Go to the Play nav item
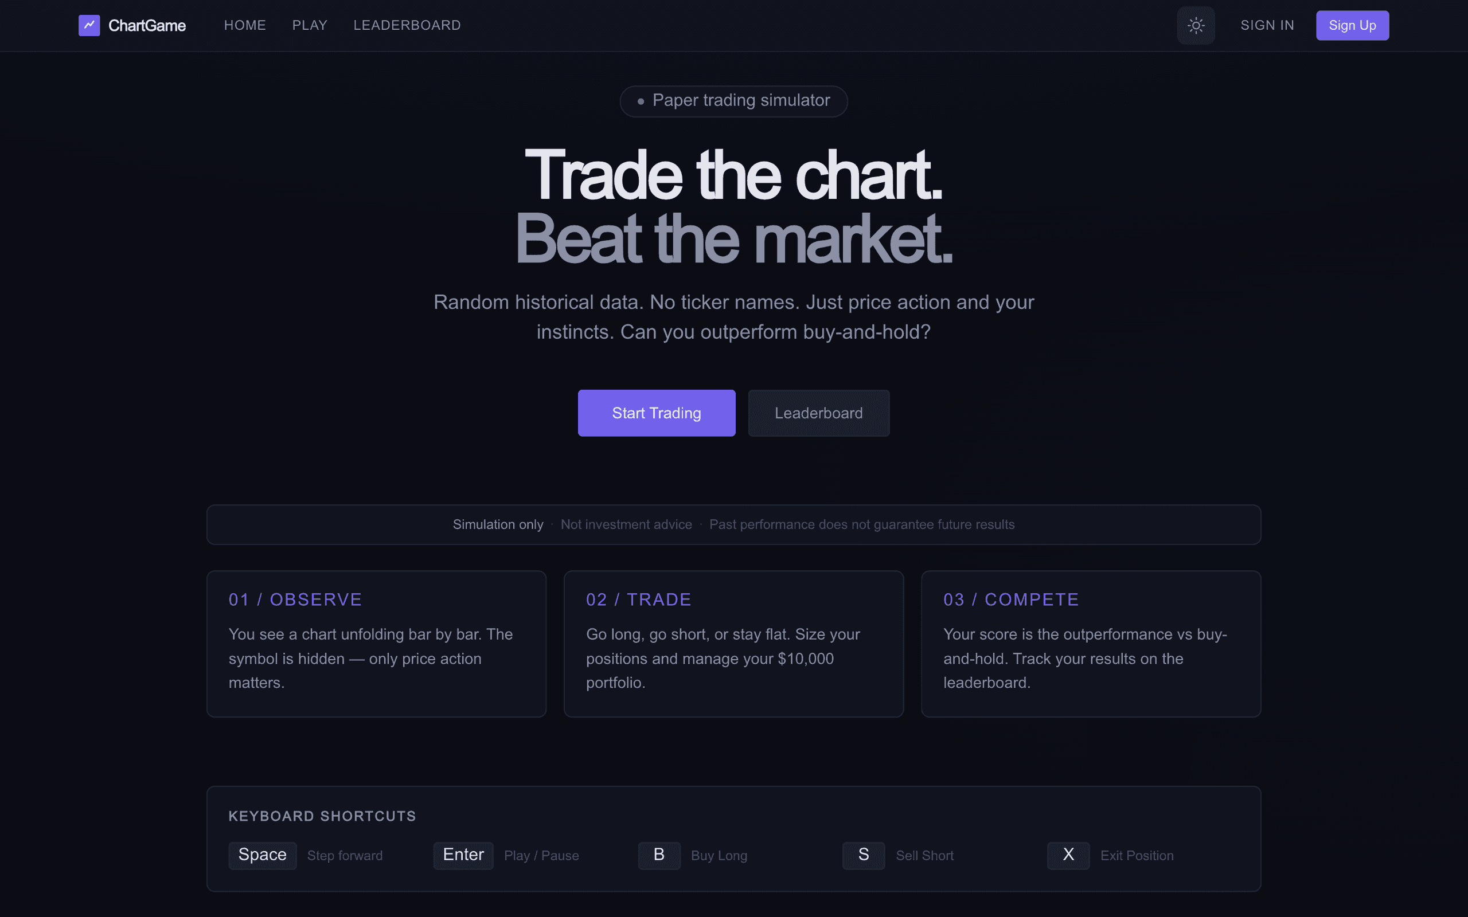The width and height of the screenshot is (1468, 917). (310, 25)
